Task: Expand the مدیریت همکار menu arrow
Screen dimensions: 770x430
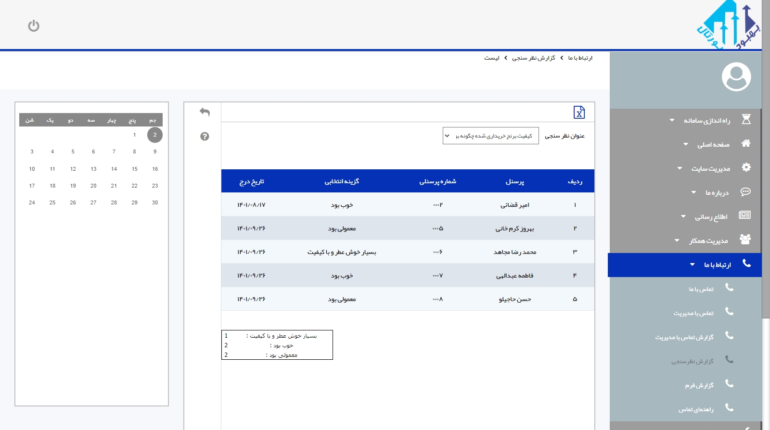Action: click(677, 240)
